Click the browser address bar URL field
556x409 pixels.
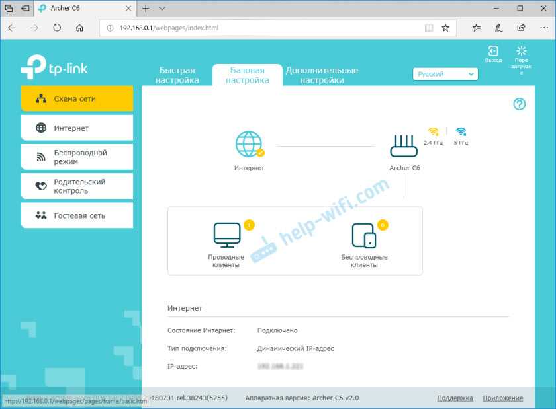click(265, 28)
